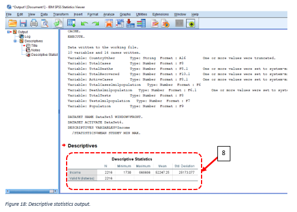The image size is (297, 212).
Task: Click the Redo green arrow
Action: click(95, 24)
